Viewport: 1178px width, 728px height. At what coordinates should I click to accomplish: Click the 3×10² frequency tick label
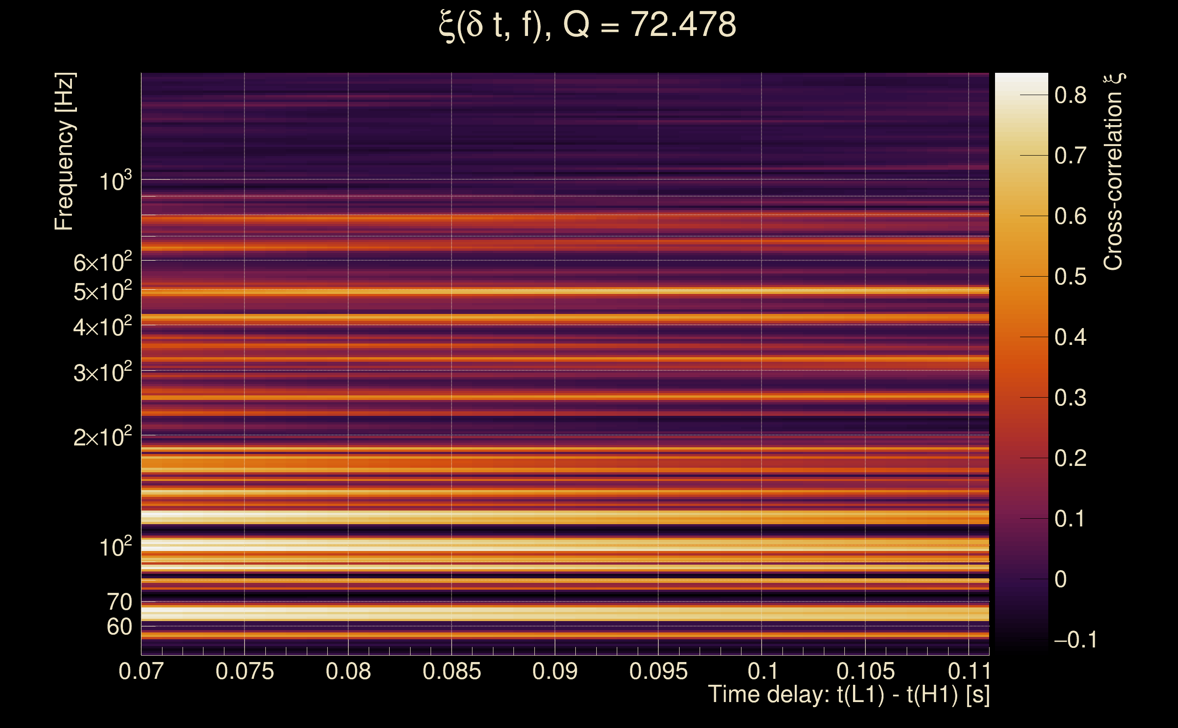[102, 373]
